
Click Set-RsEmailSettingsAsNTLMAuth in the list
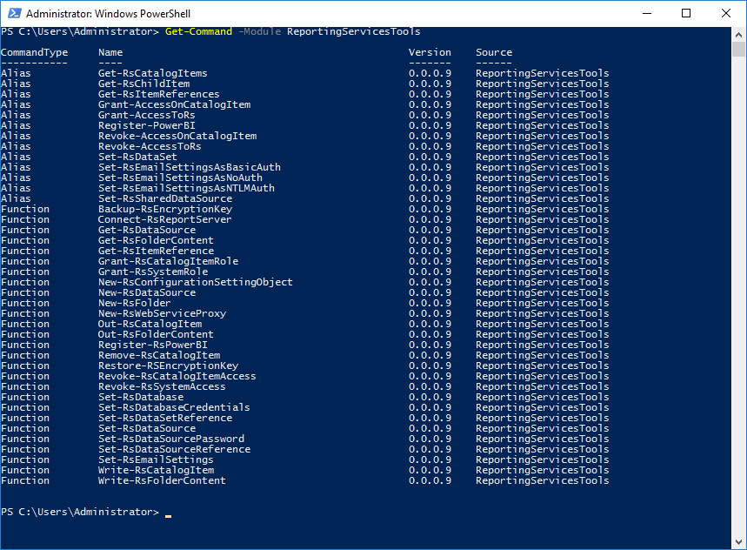[187, 189]
